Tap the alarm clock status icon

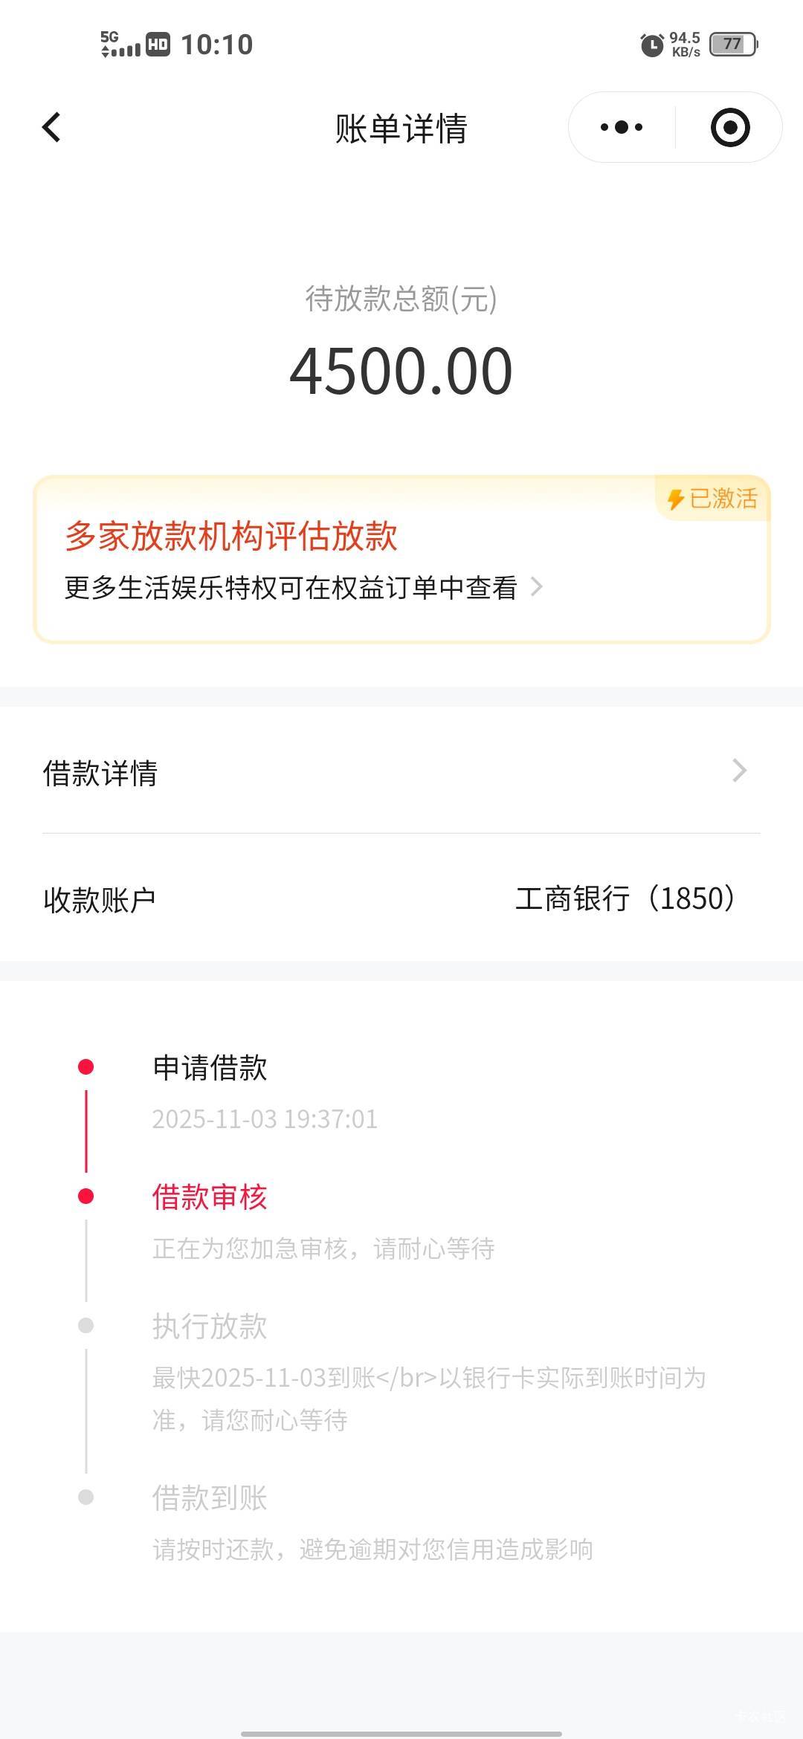click(652, 45)
